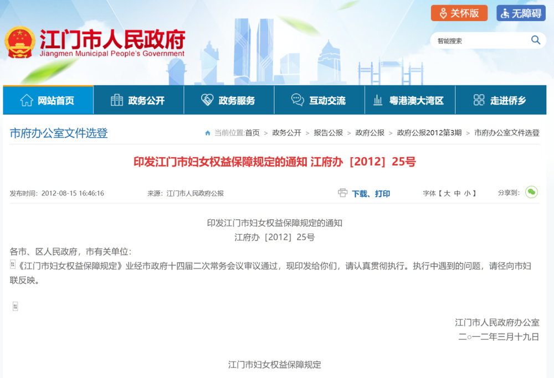Image resolution: width=554 pixels, height=378 pixels.
Task: Click the 智能搜索 search input field
Action: [479, 40]
